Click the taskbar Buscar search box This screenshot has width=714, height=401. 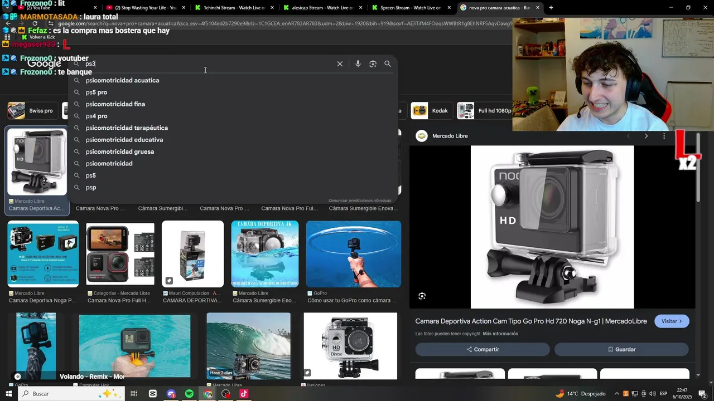[x=71, y=394]
